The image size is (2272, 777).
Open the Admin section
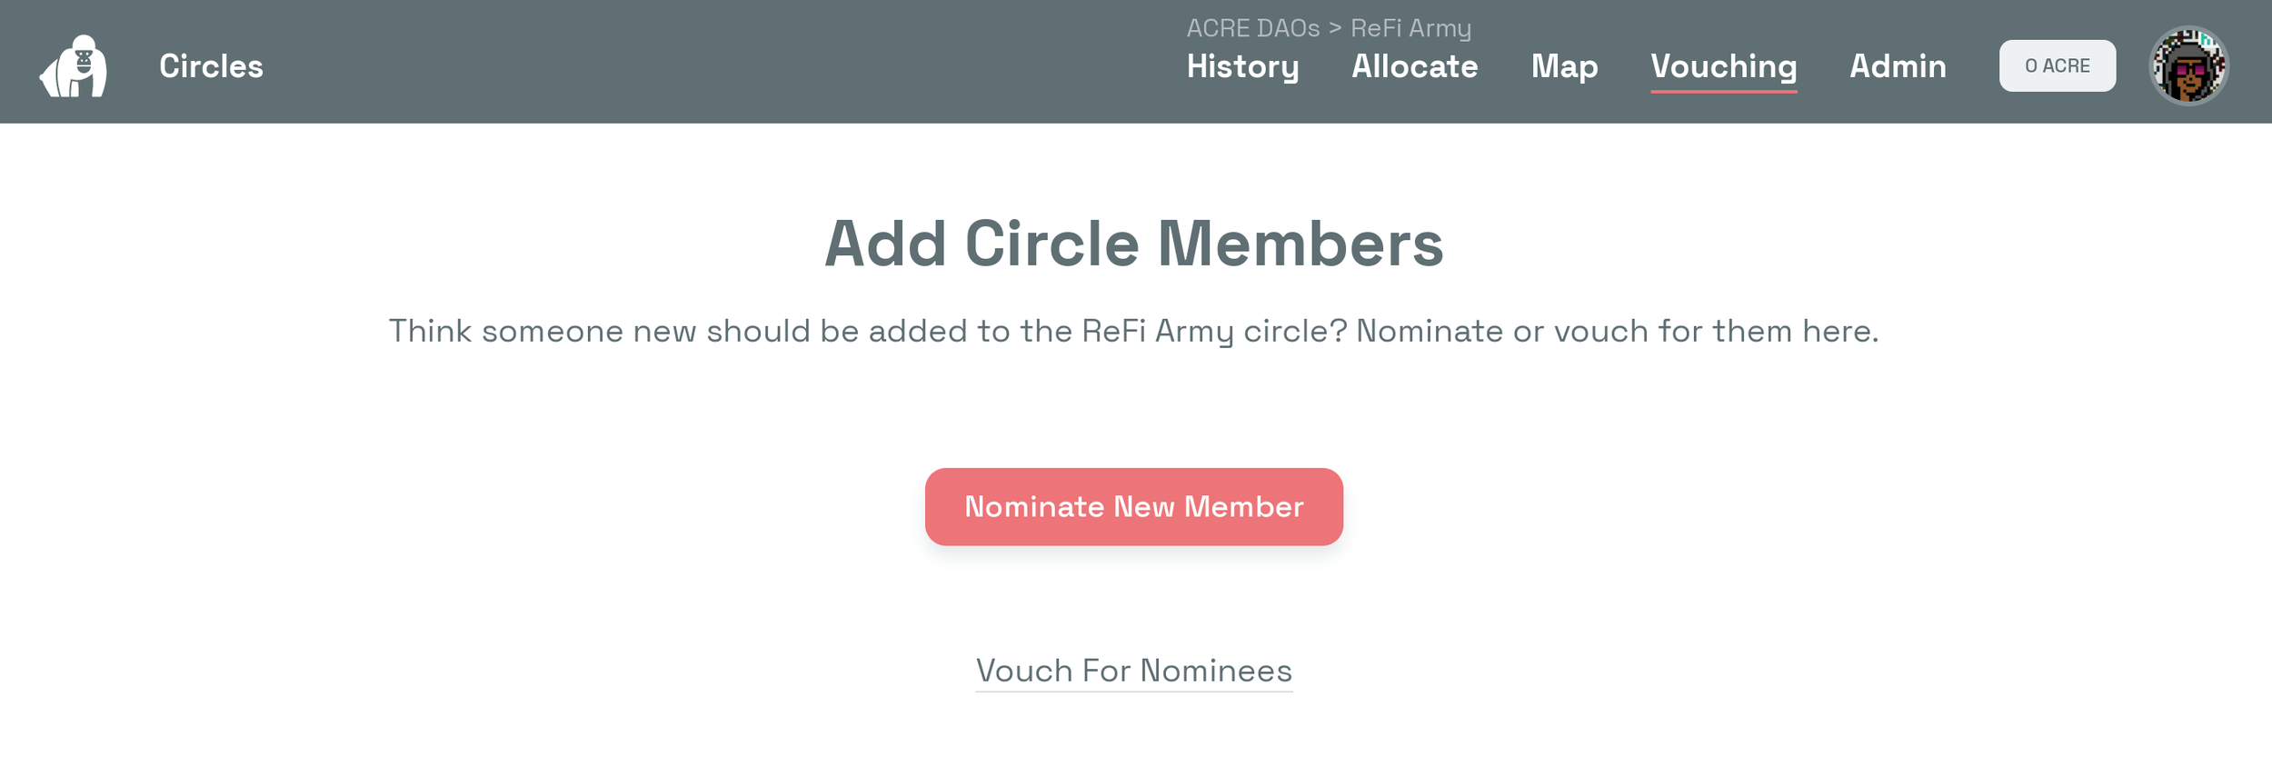point(1898,66)
